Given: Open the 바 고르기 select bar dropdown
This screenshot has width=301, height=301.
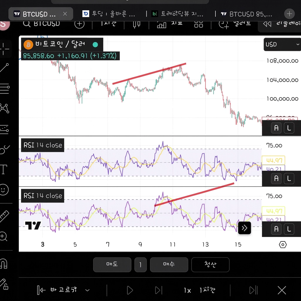Looking at the screenshot, I should 63,290.
